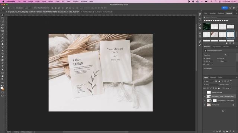Screen dimensions: 238x133
Task: Select the dark green leaves pattern thumbnail
Action: click(207, 27)
